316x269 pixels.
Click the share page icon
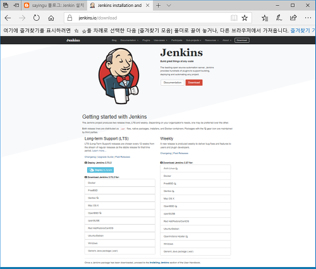pyautogui.click(x=293, y=18)
